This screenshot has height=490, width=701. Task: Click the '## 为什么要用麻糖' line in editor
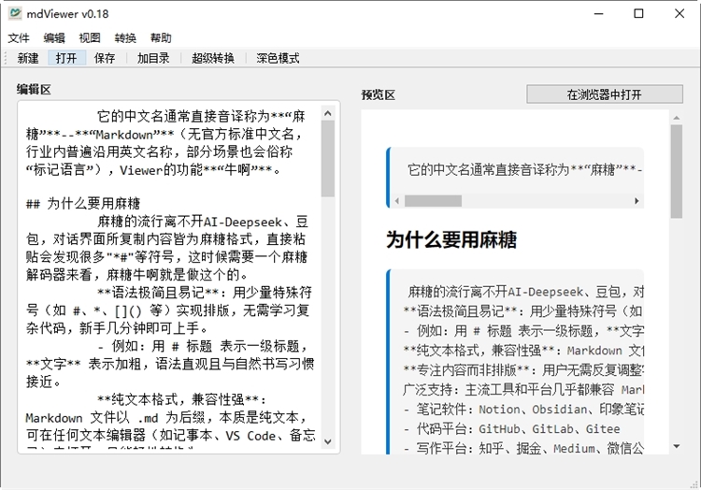(83, 204)
